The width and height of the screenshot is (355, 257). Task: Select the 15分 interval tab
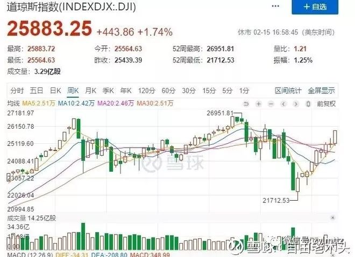tap(209, 91)
